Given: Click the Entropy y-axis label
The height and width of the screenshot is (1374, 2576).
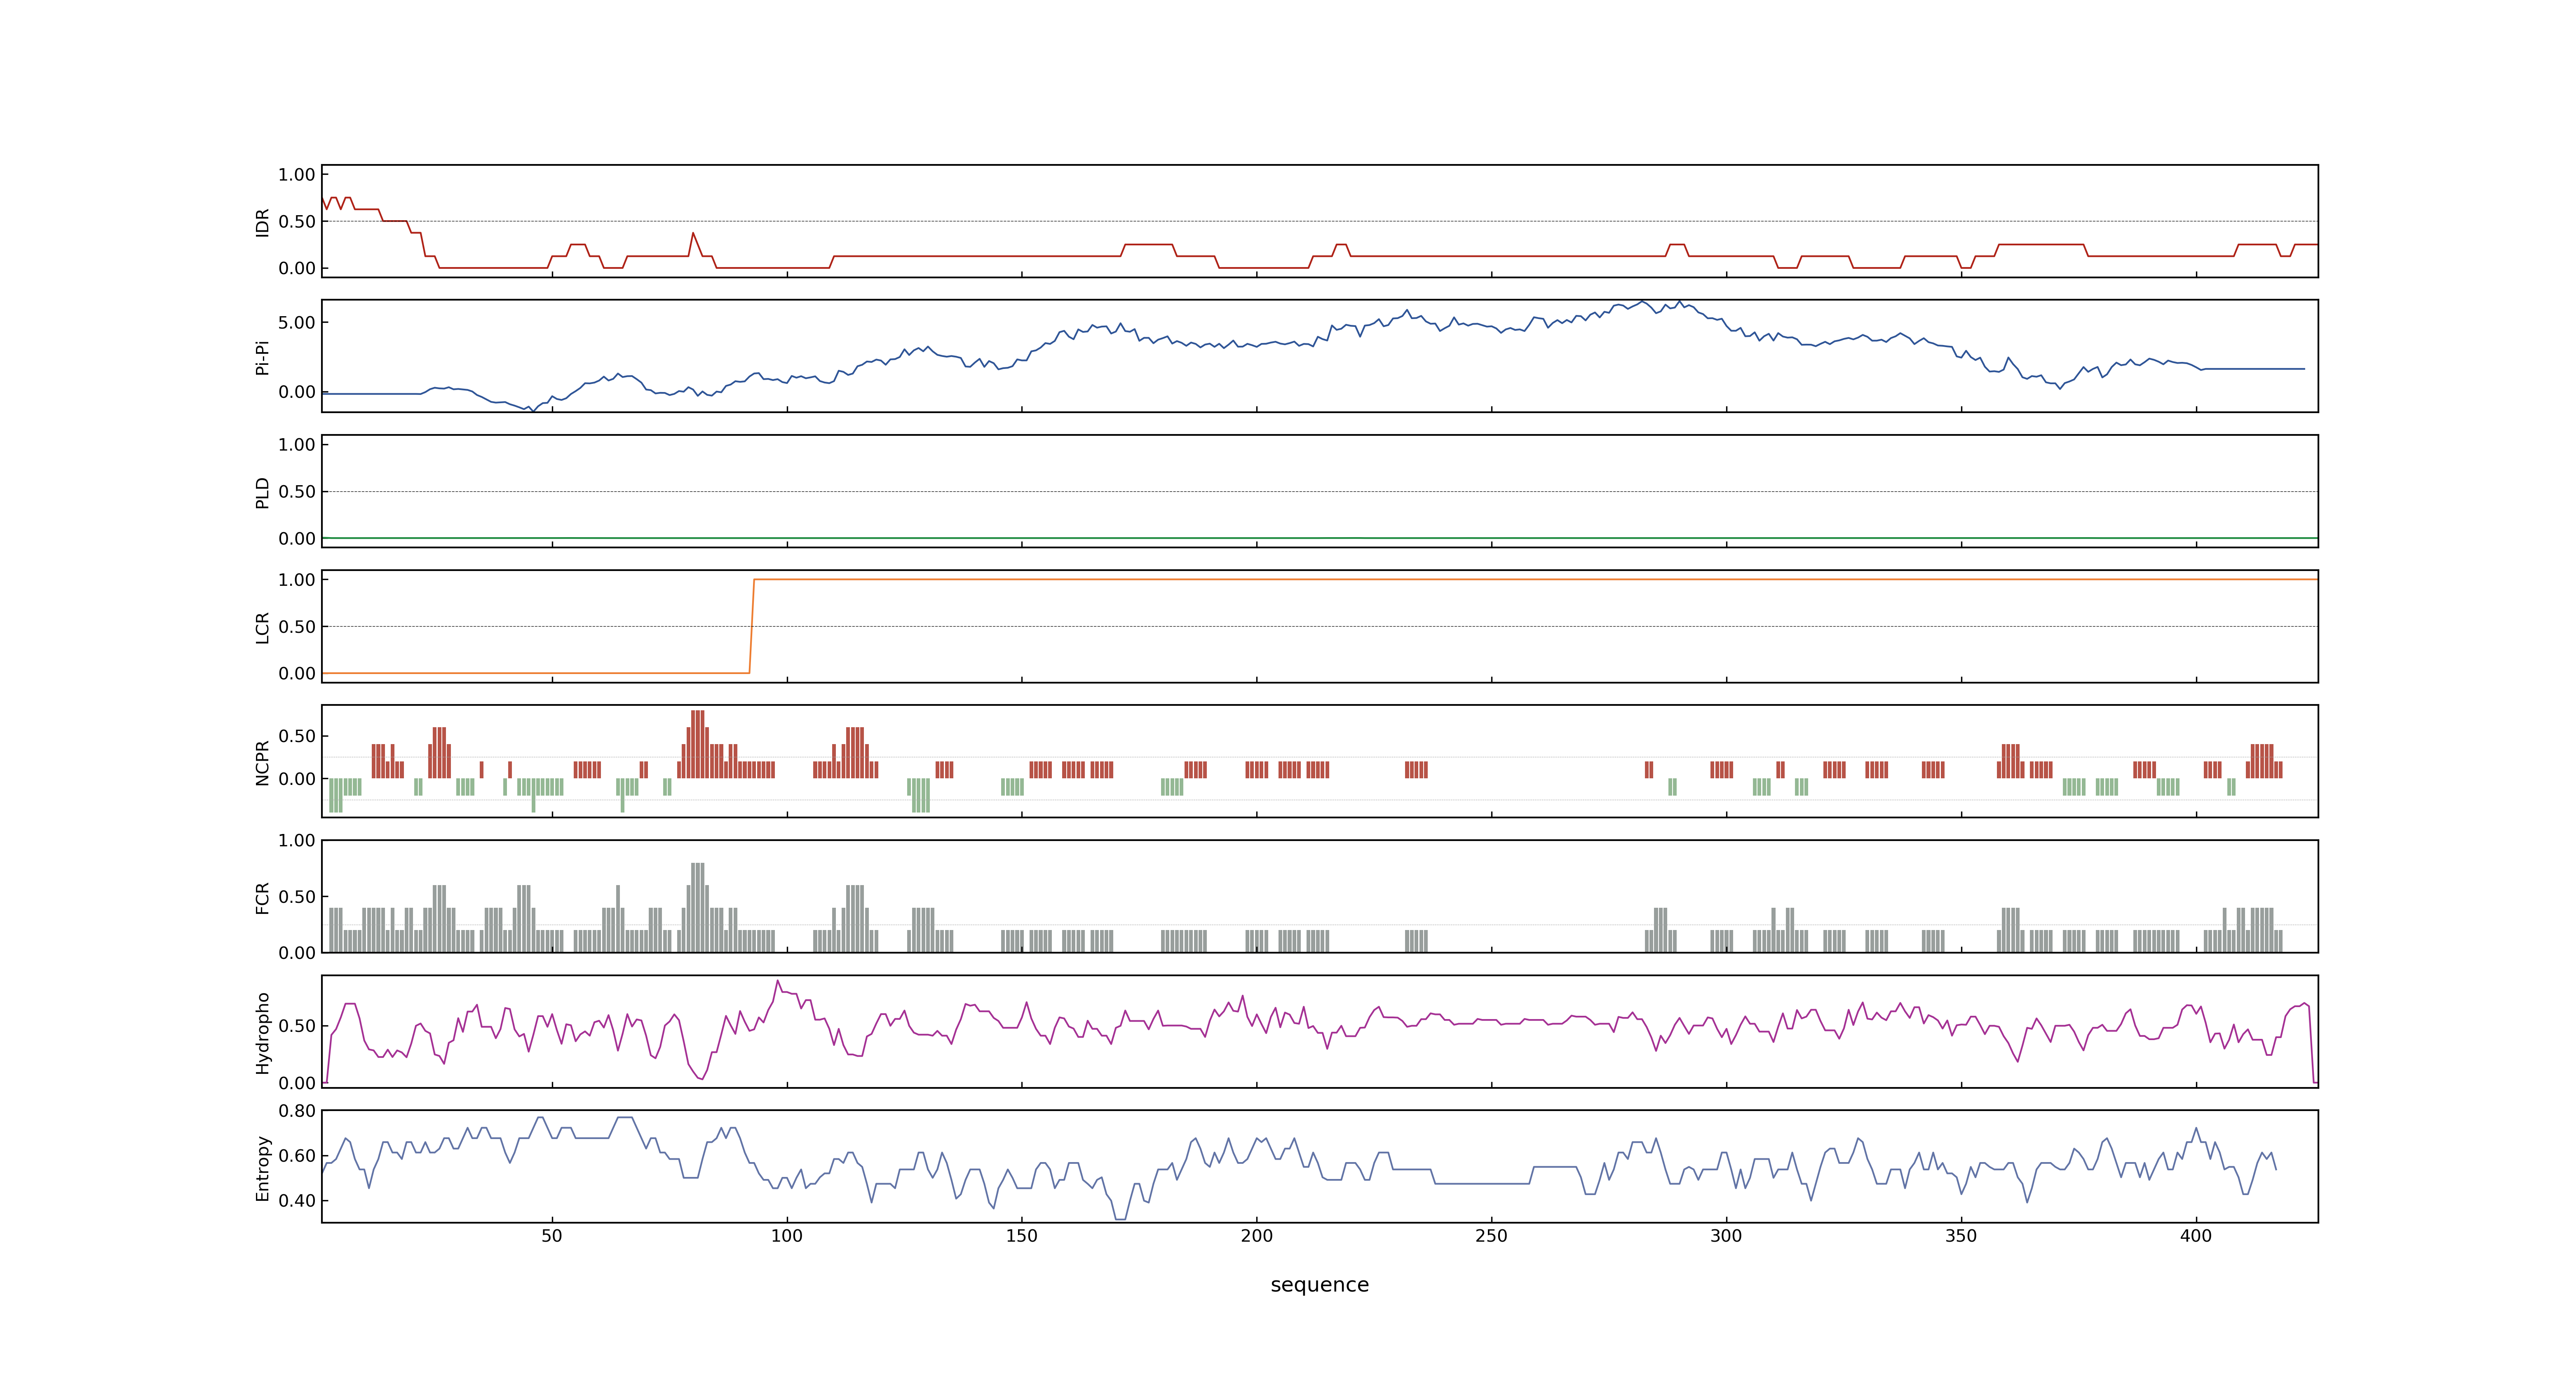Looking at the screenshot, I should point(263,1167).
